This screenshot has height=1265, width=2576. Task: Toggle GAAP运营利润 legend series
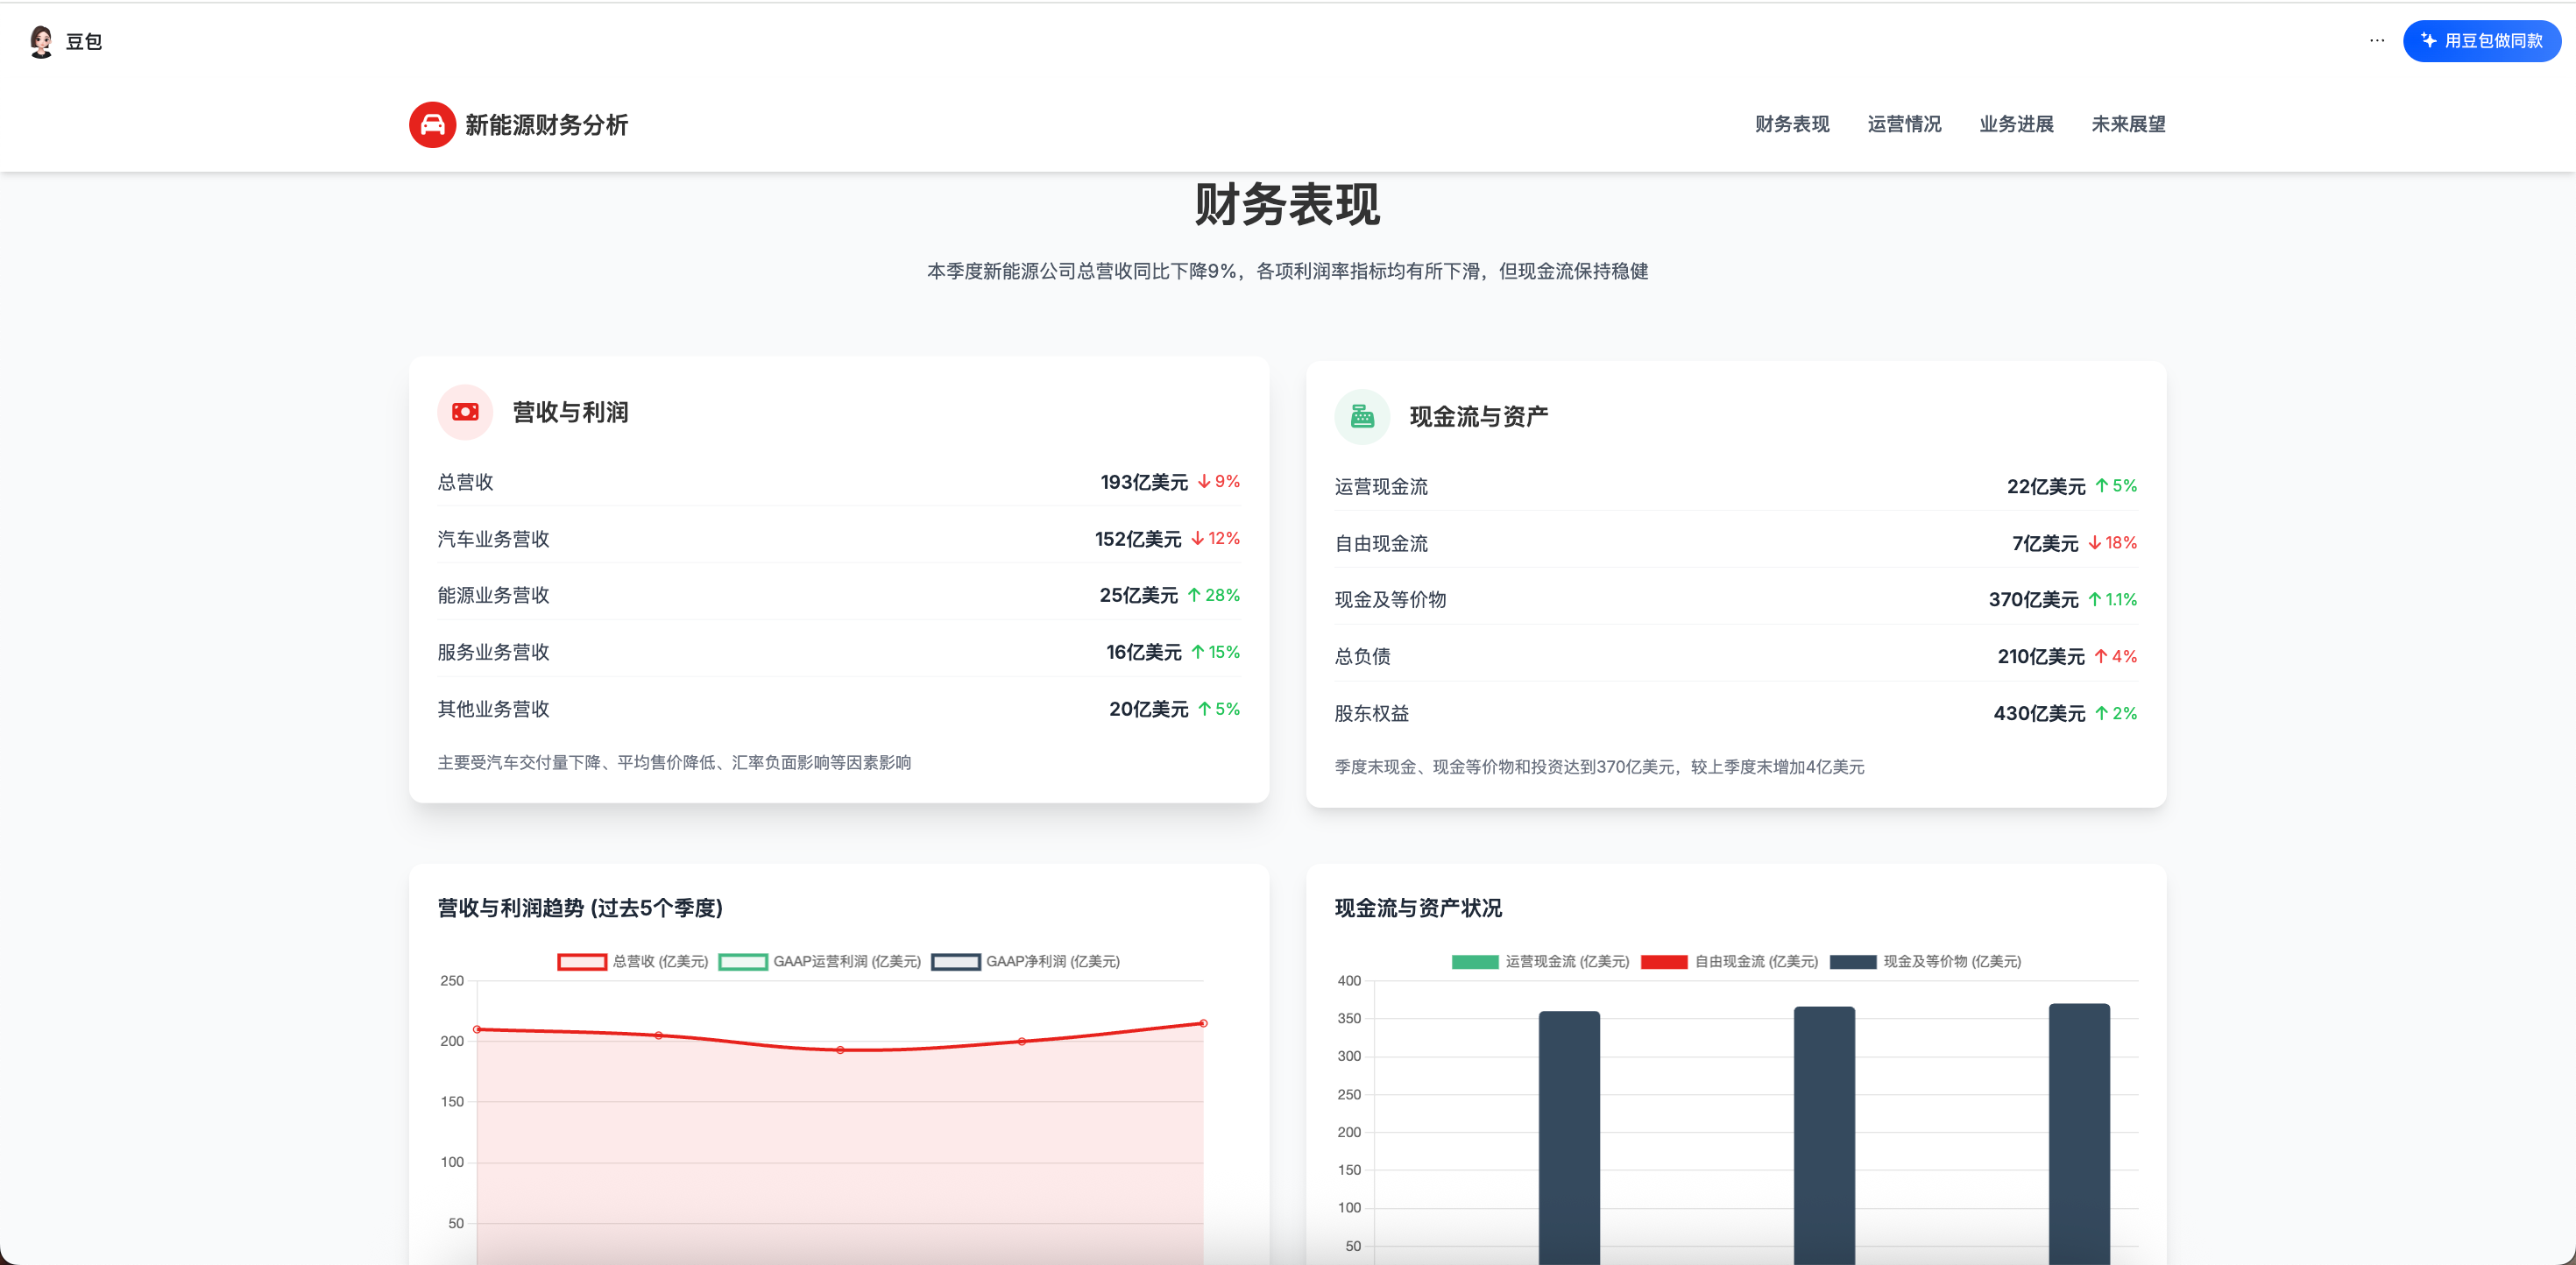tap(820, 961)
